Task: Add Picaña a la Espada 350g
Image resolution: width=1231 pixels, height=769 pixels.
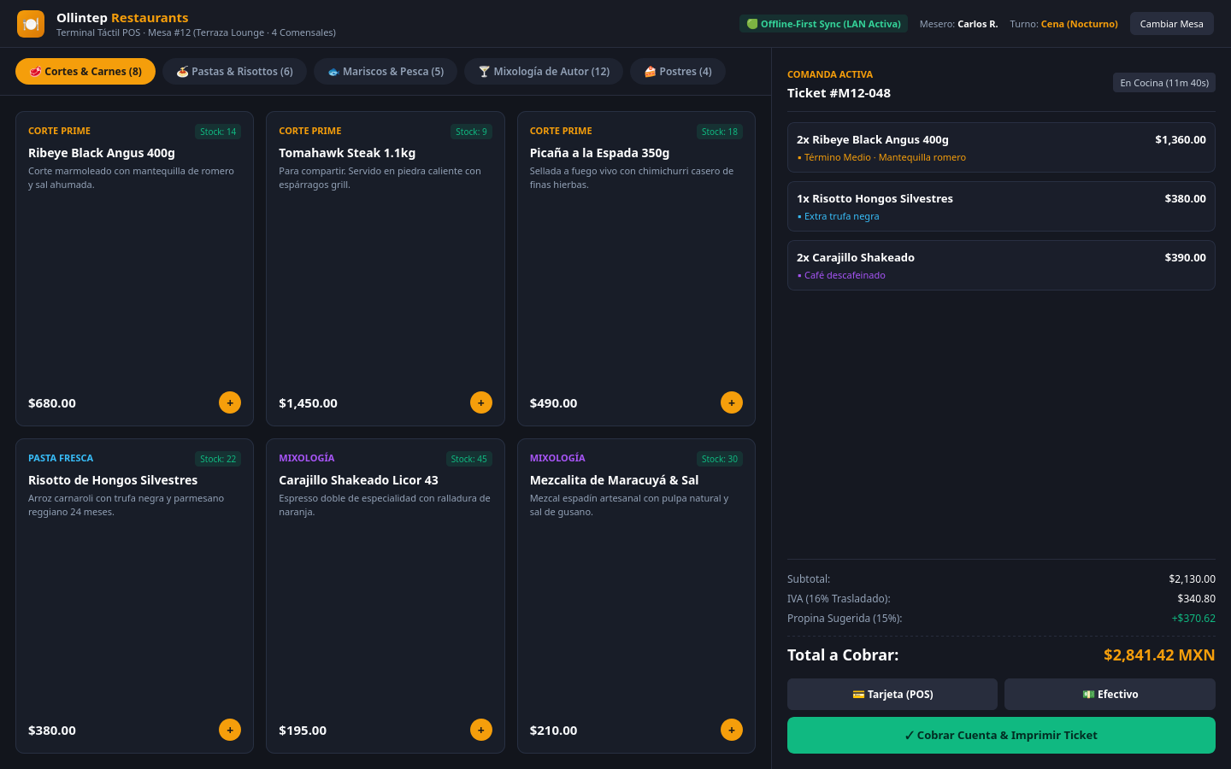Action: pyautogui.click(x=732, y=402)
